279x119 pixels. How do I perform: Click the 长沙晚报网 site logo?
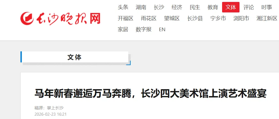click(60, 19)
